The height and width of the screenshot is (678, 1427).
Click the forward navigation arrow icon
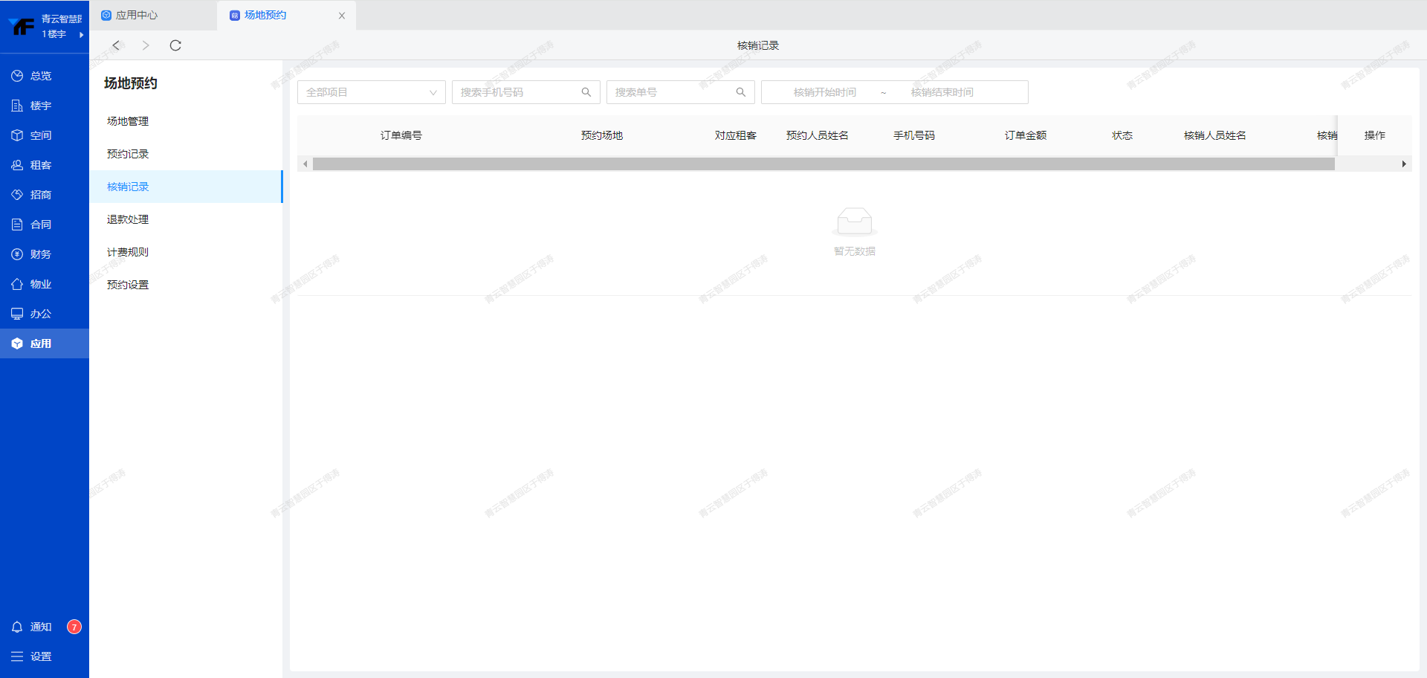pos(146,45)
